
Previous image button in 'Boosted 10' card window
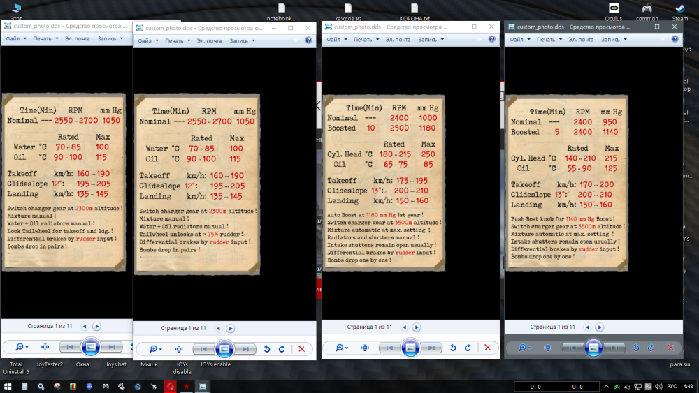[x=389, y=348]
